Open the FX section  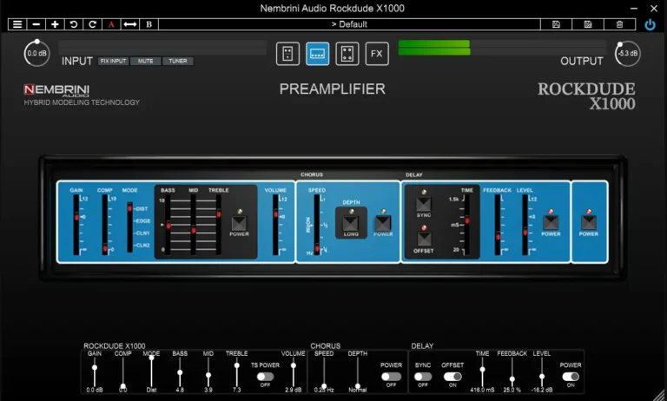coord(377,54)
